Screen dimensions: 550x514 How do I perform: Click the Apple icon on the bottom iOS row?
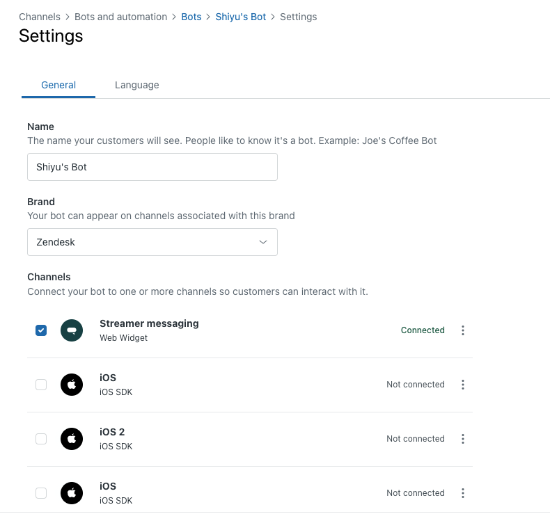click(x=72, y=493)
